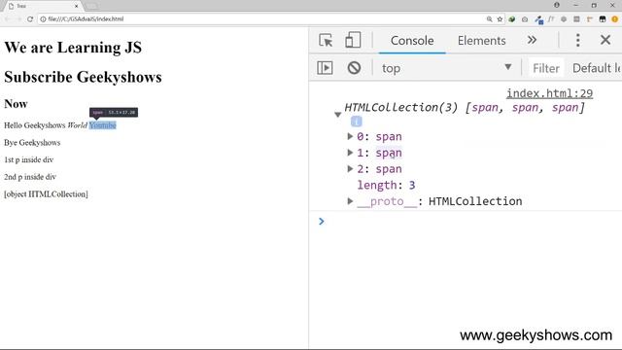Go back in browser history
The image size is (622, 350).
coord(8,18)
